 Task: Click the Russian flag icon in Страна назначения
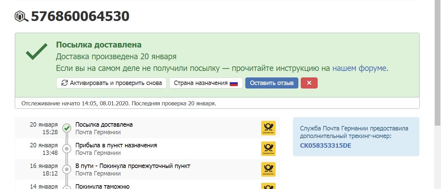234,83
